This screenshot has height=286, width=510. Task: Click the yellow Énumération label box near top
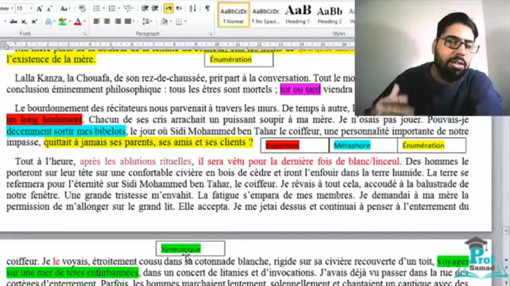[x=239, y=60]
